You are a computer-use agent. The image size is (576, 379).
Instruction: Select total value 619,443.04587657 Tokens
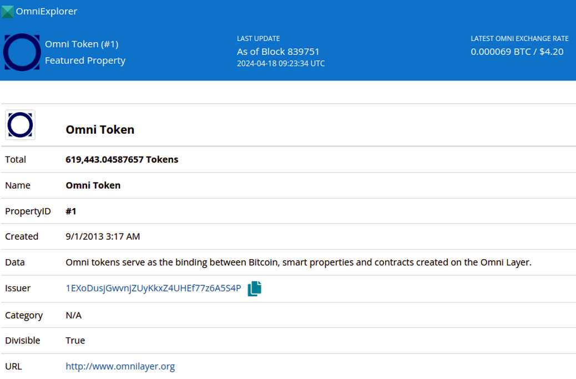point(122,159)
